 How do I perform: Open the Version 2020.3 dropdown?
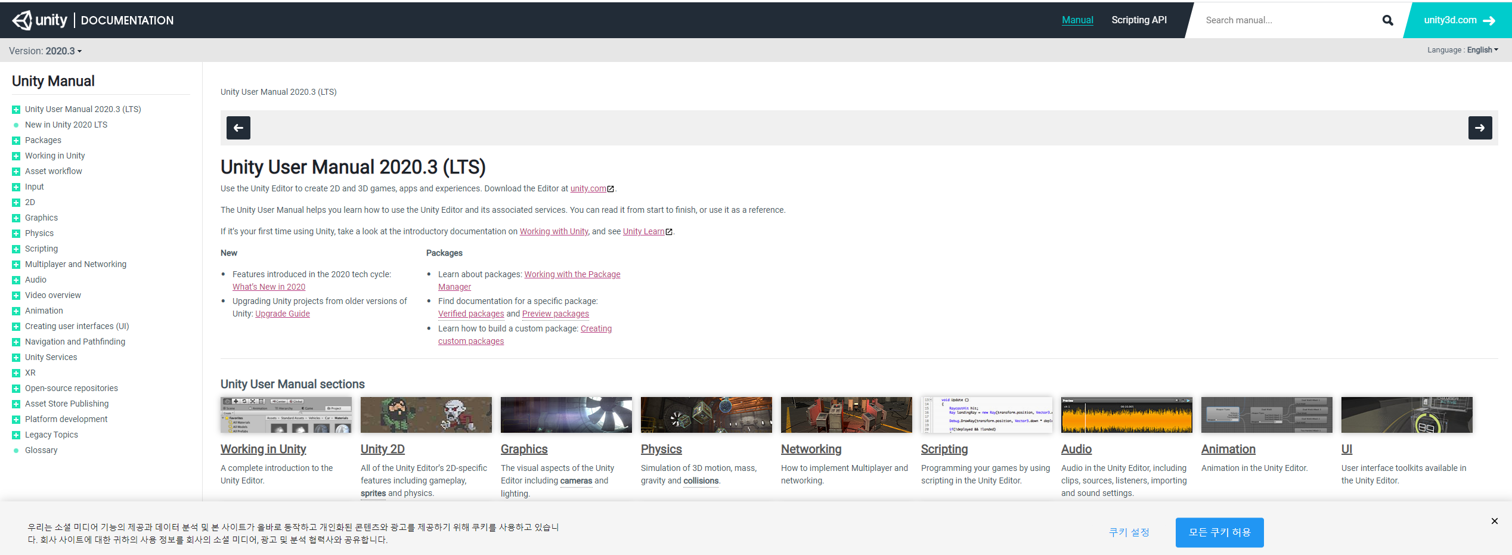click(x=45, y=51)
